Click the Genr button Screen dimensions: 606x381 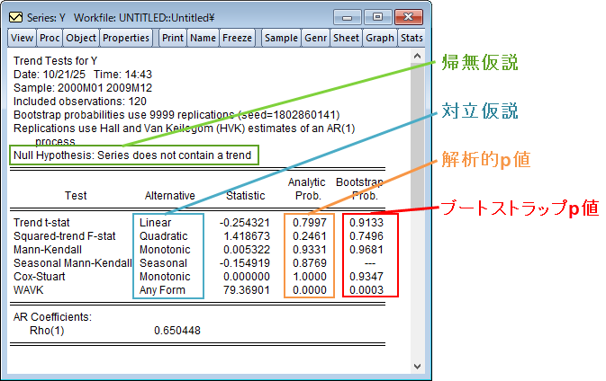click(x=315, y=38)
